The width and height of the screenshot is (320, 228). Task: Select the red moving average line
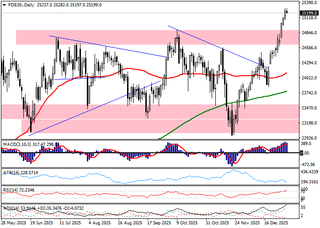pyautogui.click(x=137, y=70)
